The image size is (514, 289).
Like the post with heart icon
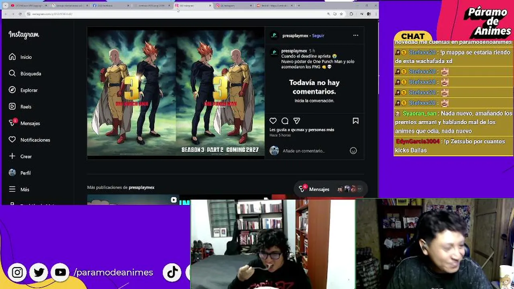(273, 121)
